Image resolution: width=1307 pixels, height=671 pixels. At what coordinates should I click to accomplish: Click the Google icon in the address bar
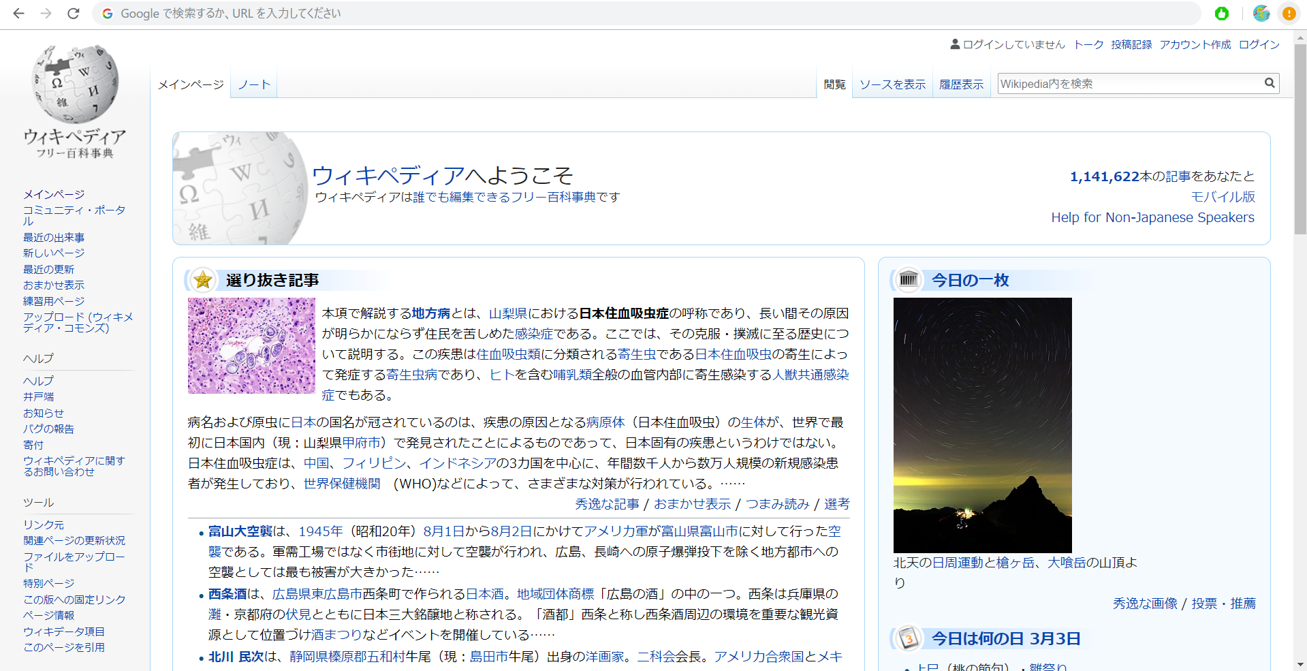point(107,13)
